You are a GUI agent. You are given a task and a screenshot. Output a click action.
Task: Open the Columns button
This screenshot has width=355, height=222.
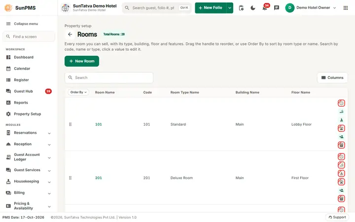(332, 78)
